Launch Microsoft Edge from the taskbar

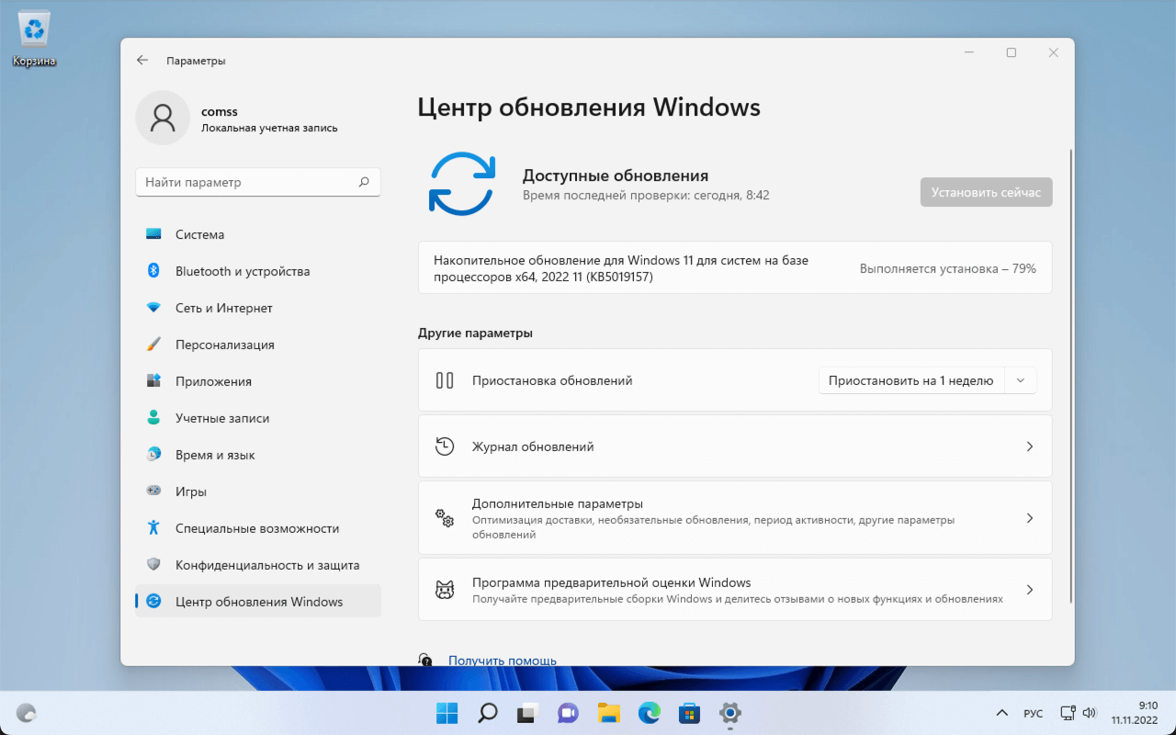pos(649,713)
